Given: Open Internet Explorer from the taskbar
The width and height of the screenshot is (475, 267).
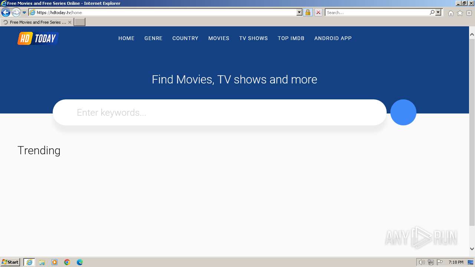Looking at the screenshot, I should tap(29, 262).
